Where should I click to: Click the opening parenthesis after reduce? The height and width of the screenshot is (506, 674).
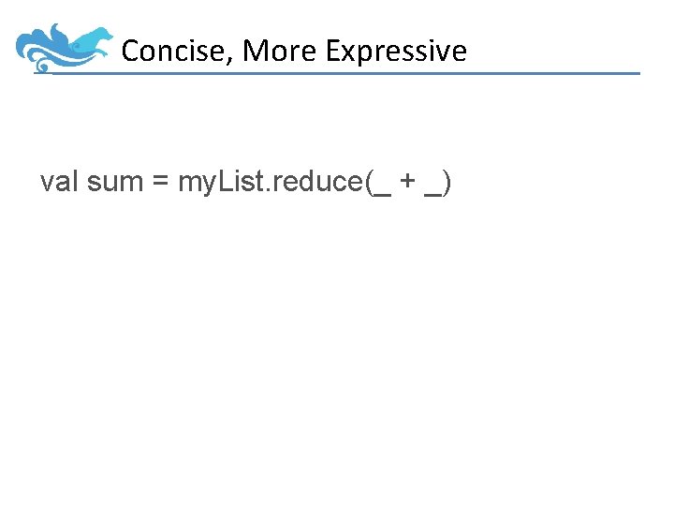tap(366, 182)
